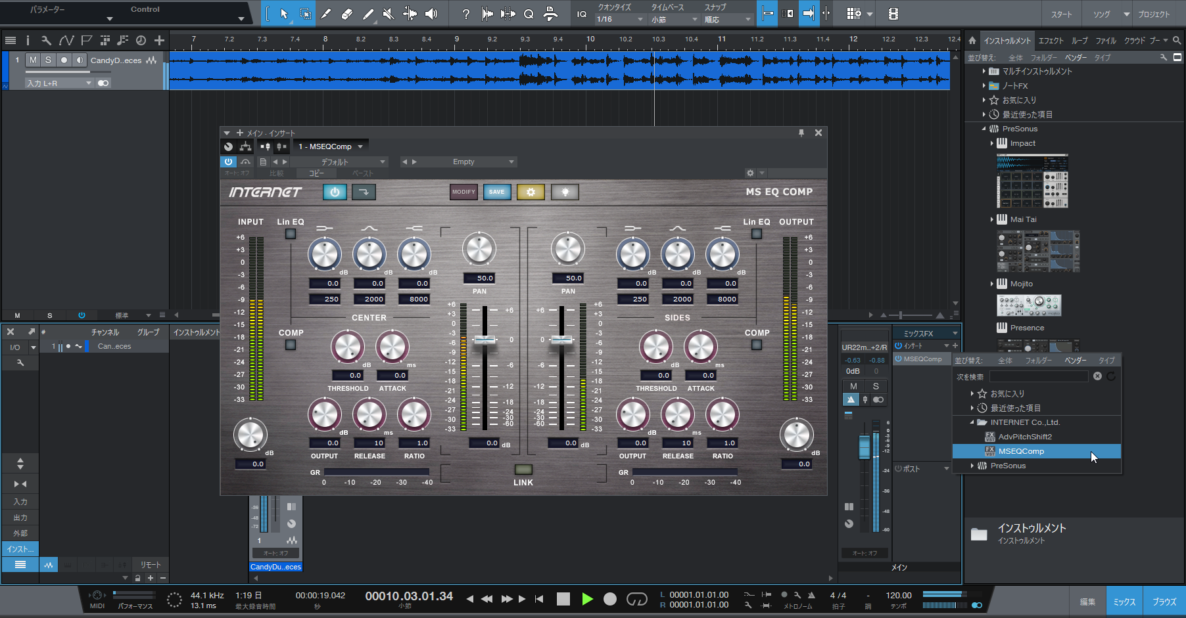The image size is (1186, 618).
Task: Select the Arrow tool in toolbar
Action: pos(284,14)
